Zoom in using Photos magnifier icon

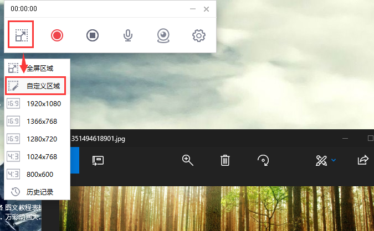(x=187, y=160)
